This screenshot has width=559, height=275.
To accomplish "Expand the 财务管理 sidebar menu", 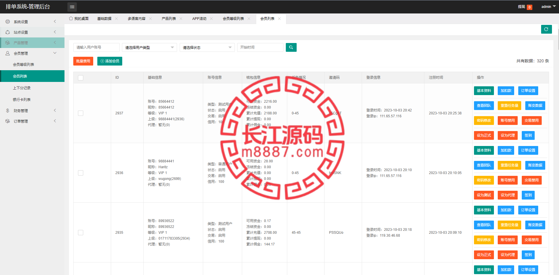I will (x=32, y=111).
